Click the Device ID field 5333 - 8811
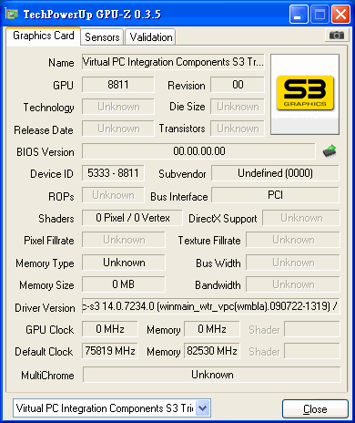Screen dimensions: 355x423 point(113,173)
